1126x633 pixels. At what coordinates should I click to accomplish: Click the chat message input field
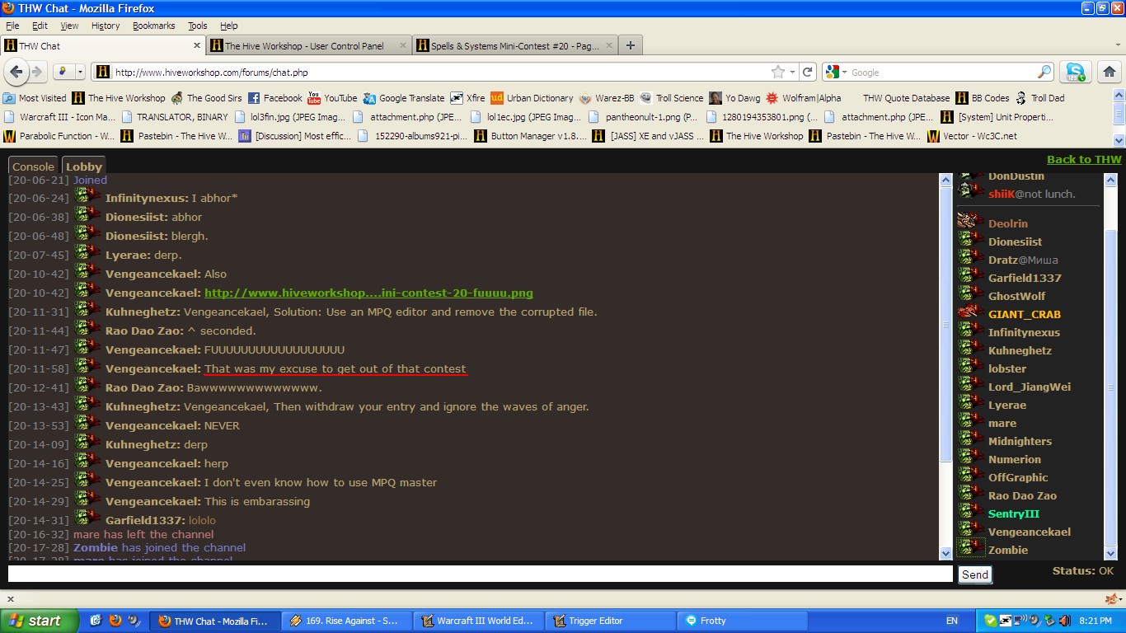pyautogui.click(x=481, y=574)
